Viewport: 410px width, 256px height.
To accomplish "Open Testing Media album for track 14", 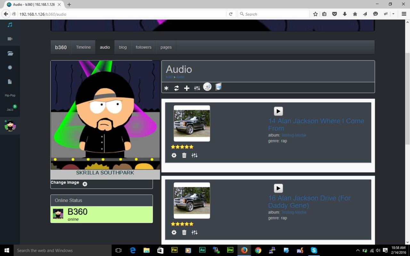I will (293, 135).
